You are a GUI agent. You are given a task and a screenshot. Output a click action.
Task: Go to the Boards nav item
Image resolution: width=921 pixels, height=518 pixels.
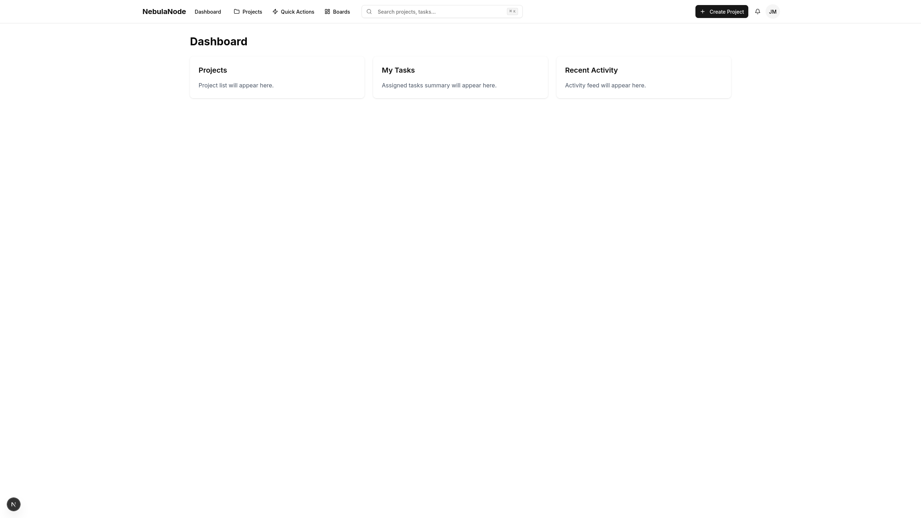(x=337, y=12)
